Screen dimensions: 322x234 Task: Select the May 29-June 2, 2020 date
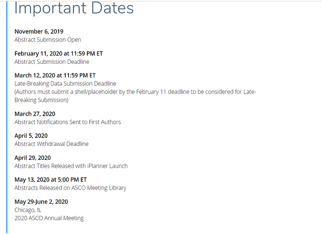(x=41, y=202)
